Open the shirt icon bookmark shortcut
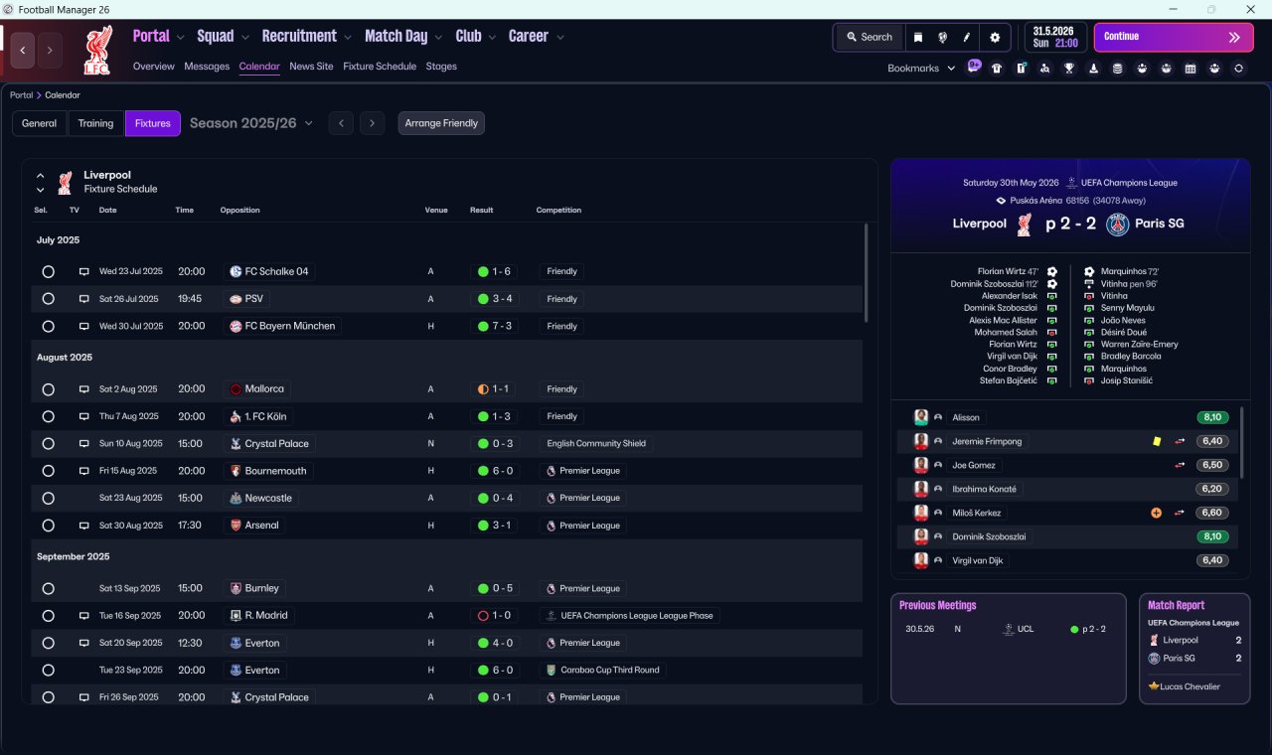 click(997, 69)
